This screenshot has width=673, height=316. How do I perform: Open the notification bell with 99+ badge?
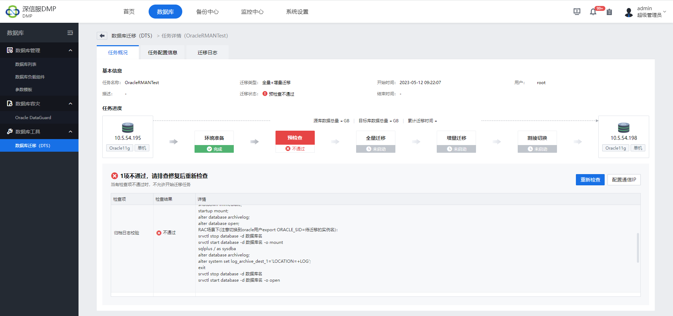tap(593, 12)
